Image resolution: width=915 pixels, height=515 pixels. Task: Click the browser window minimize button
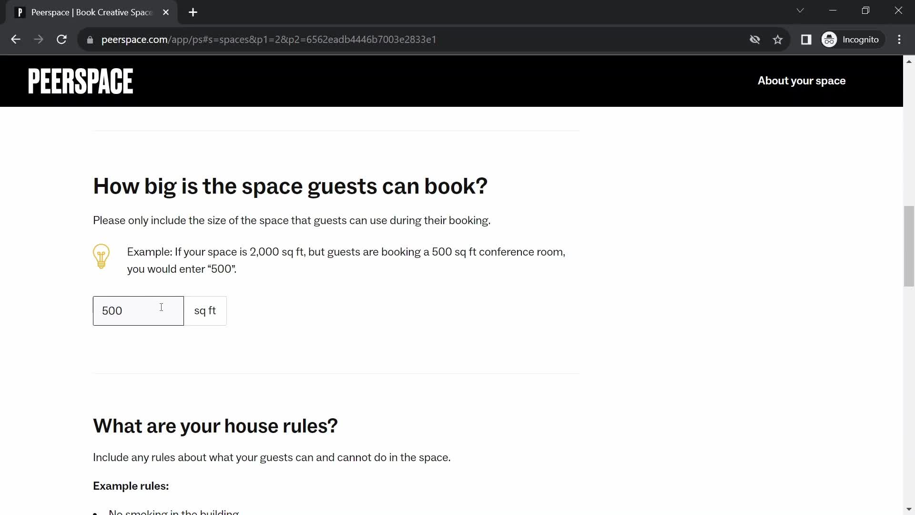click(833, 10)
